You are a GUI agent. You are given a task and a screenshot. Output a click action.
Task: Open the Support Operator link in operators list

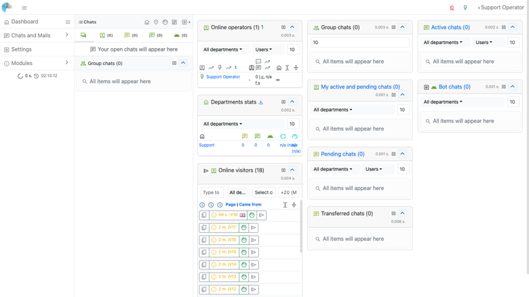(x=223, y=76)
